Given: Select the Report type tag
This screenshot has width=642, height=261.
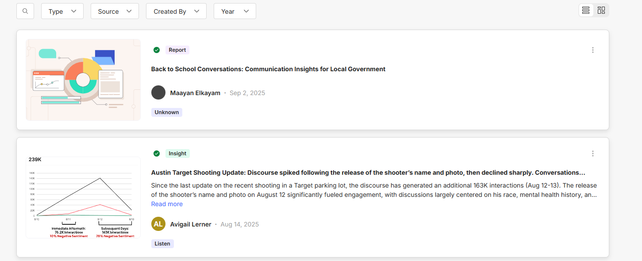Looking at the screenshot, I should point(177,50).
